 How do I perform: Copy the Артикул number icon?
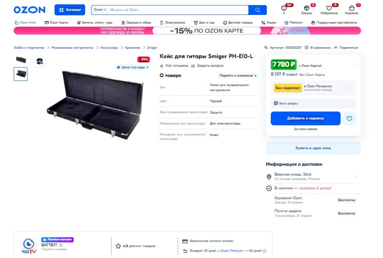(266, 48)
